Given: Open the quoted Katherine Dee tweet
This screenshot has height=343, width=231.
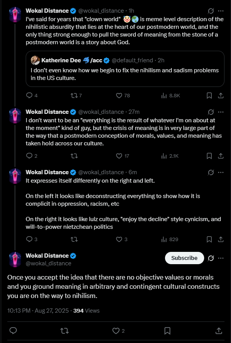Looking at the screenshot, I should click(x=125, y=74).
